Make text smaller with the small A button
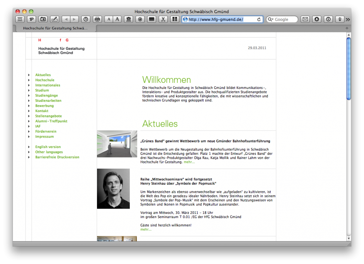 tap(109, 19)
